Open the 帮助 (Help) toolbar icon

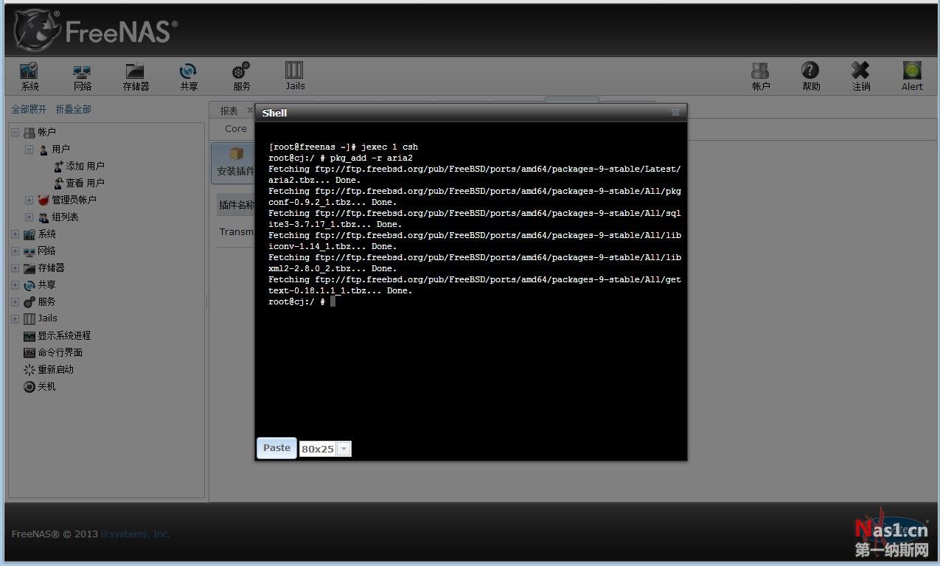click(810, 77)
